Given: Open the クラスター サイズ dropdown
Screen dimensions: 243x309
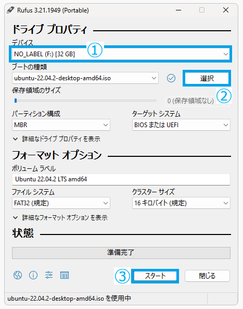Looking at the screenshot, I should [181, 203].
